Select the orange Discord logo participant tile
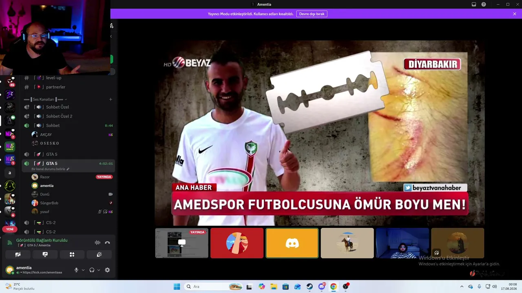This screenshot has height=293, width=522. click(x=292, y=243)
